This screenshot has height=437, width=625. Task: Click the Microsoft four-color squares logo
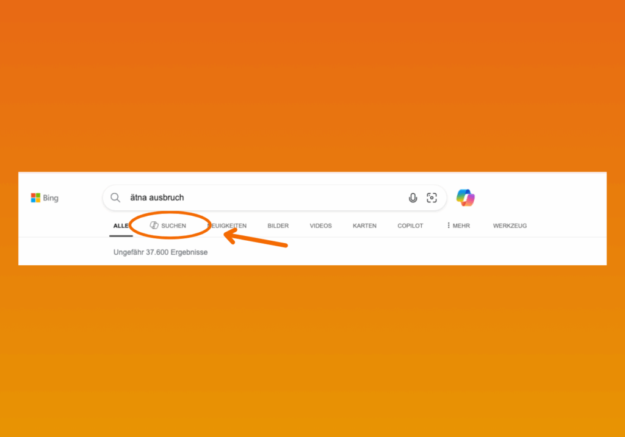click(35, 198)
